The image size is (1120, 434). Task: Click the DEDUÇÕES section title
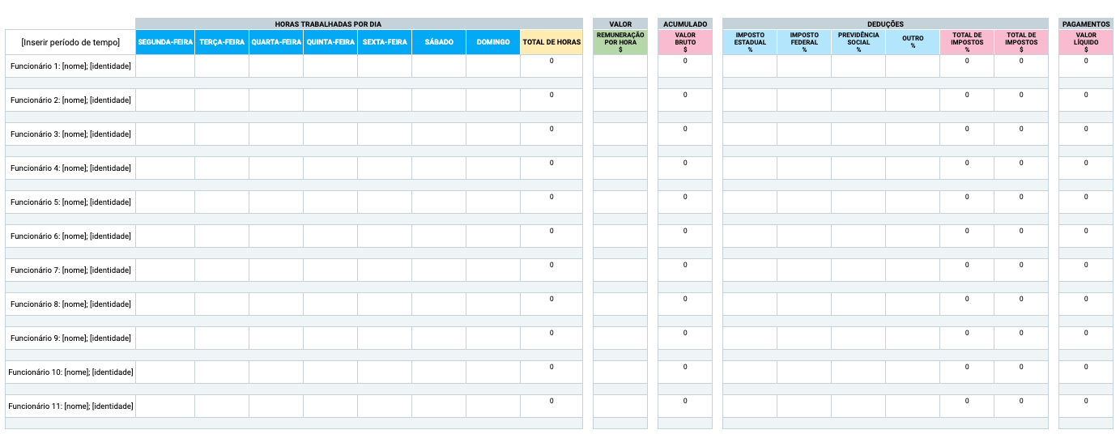click(x=885, y=24)
